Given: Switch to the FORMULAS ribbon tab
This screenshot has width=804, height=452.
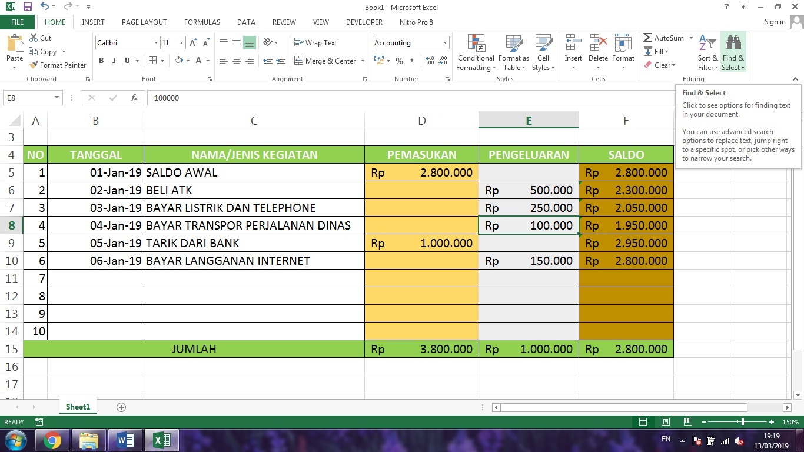Looking at the screenshot, I should click(x=202, y=22).
